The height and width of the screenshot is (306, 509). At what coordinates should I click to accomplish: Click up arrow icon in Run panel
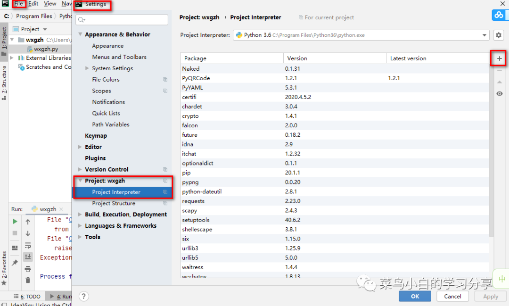(28, 222)
